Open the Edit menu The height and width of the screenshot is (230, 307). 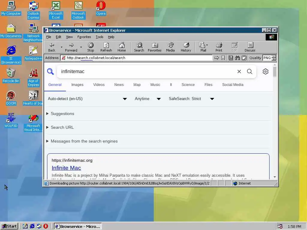coord(58,37)
